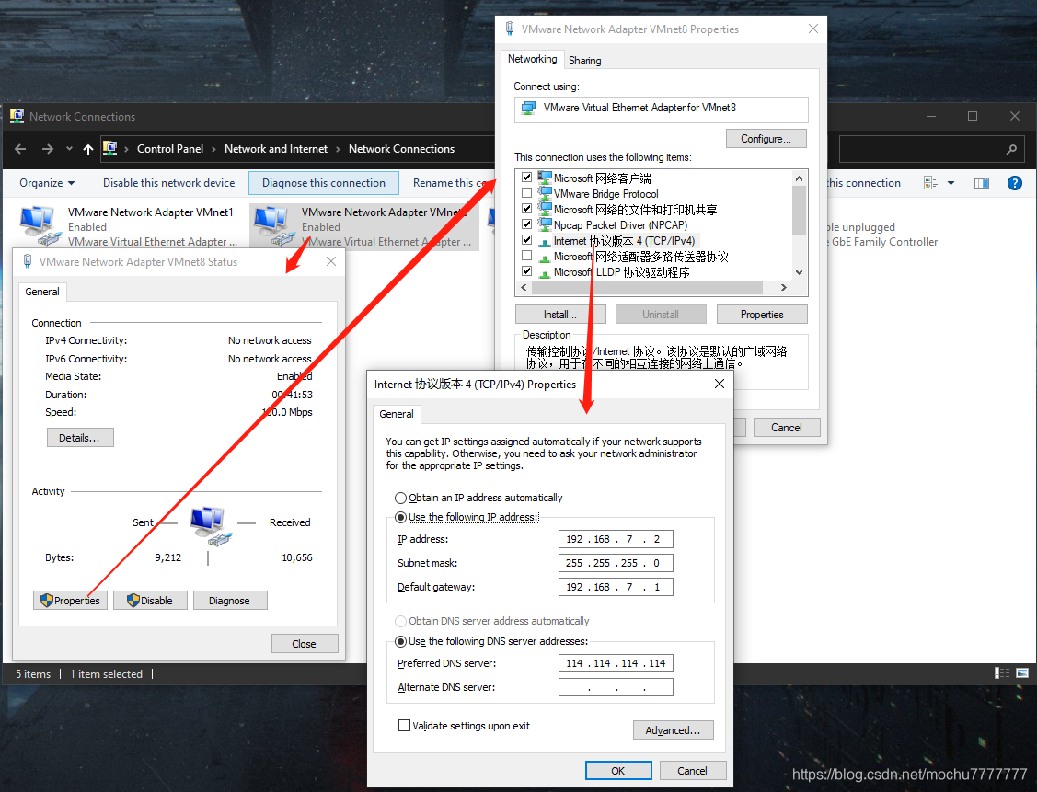The image size is (1037, 792).
Task: Select Internet 协议版本 4 (TCP/IPv4) item
Action: [x=624, y=241]
